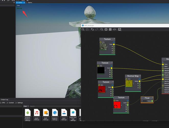
Task: Click the Normal Map node's Vector output pin
Action: [x=139, y=81]
